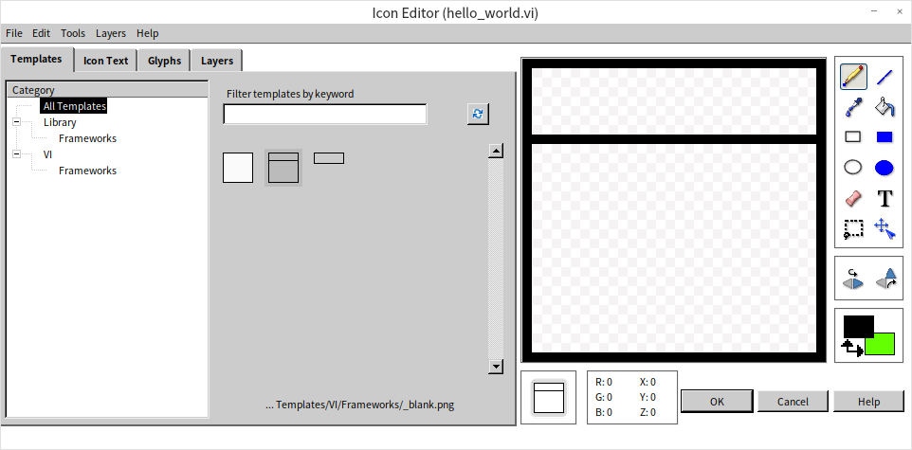Collapse the Library category node

coord(17,122)
